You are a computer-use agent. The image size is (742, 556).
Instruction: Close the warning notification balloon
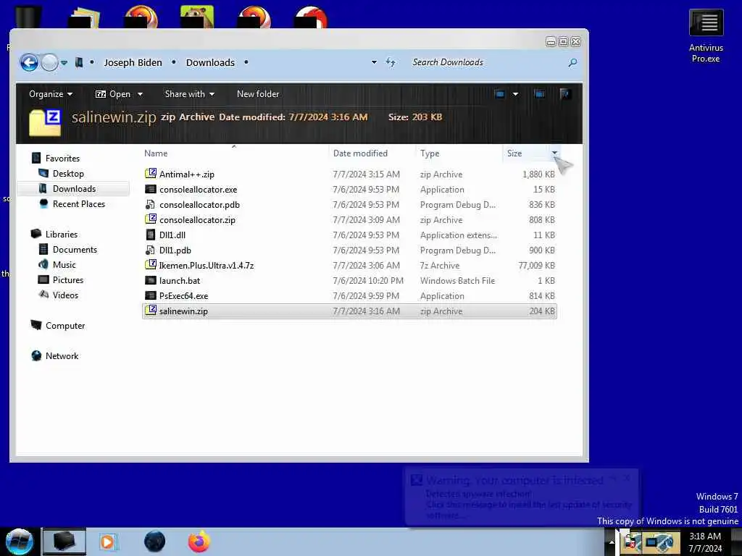click(627, 479)
